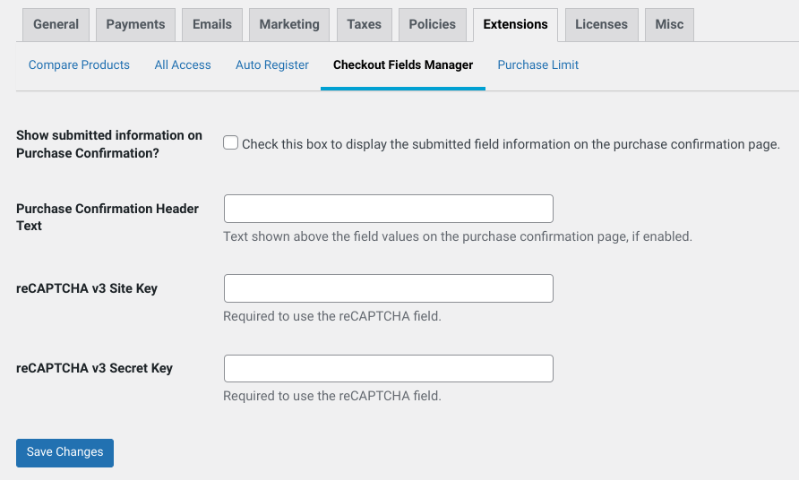Focus the Purchase Confirmation Header Text field
This screenshot has height=480, width=799.
pos(388,209)
